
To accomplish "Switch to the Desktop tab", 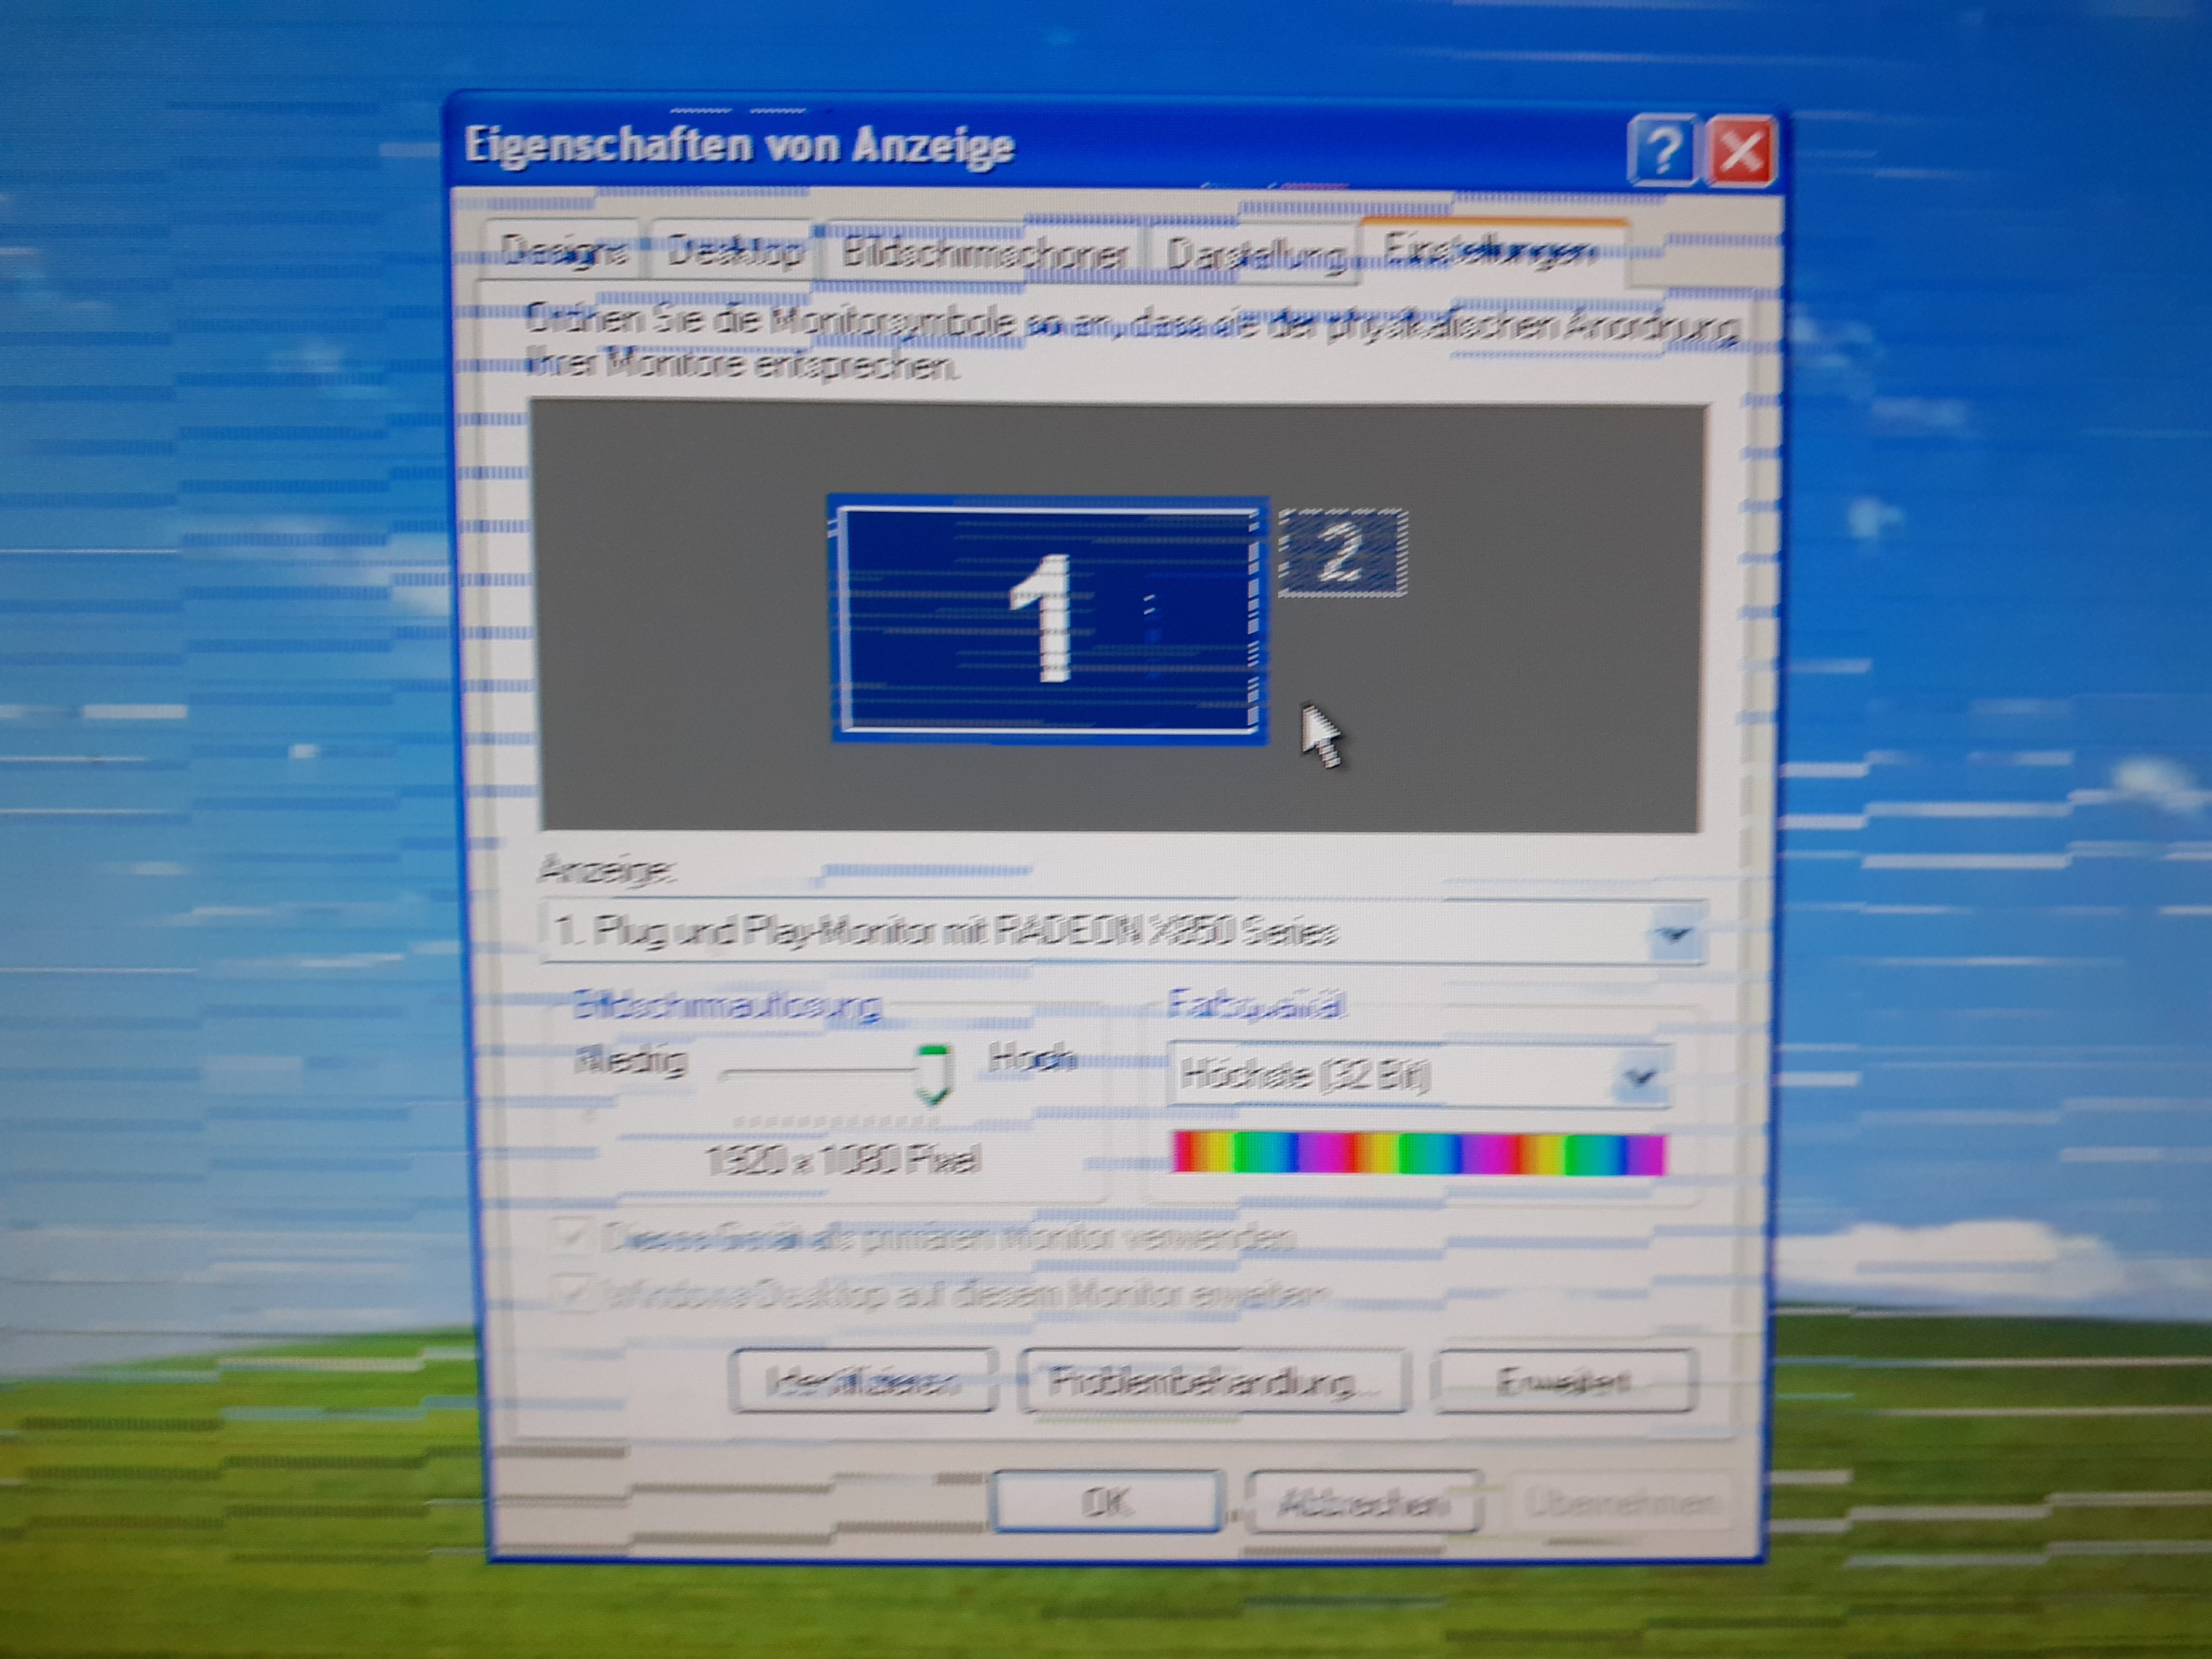I will (x=735, y=250).
